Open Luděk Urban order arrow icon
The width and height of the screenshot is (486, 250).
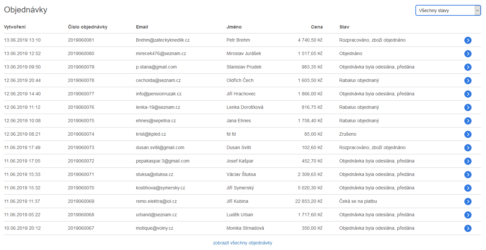tap(468, 215)
